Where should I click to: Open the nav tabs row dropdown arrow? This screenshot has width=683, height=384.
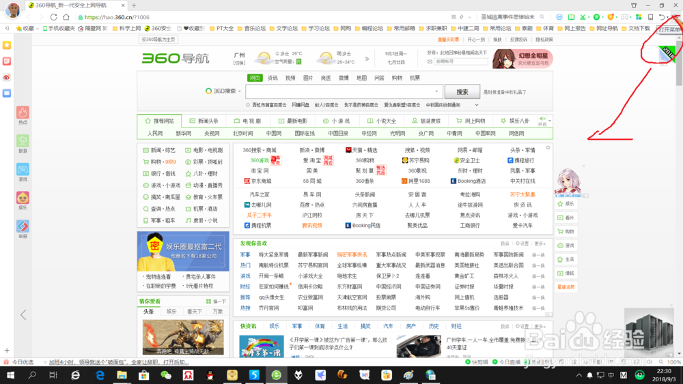pos(550,121)
